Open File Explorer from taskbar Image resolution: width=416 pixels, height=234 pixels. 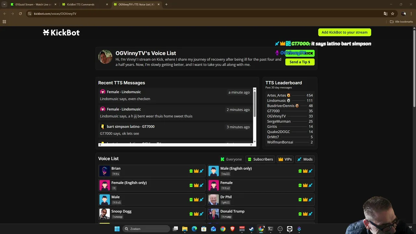coord(185,229)
